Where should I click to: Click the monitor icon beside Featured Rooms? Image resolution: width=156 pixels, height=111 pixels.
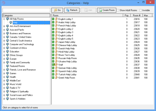click(8, 66)
